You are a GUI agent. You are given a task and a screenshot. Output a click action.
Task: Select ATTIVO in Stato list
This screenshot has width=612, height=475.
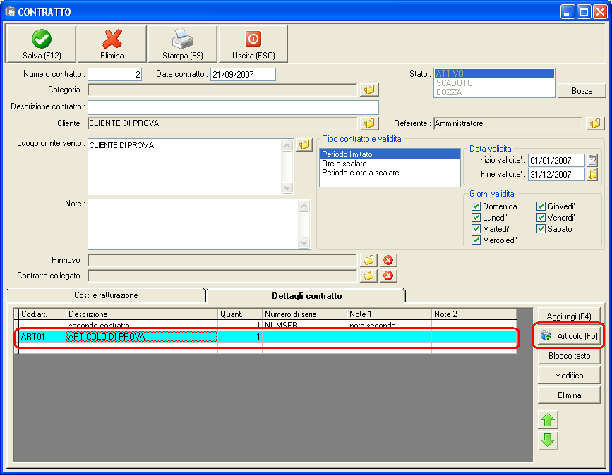coord(494,74)
